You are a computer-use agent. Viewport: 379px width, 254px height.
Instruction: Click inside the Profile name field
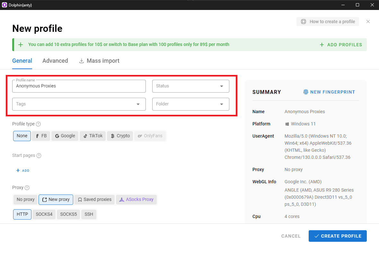point(79,86)
